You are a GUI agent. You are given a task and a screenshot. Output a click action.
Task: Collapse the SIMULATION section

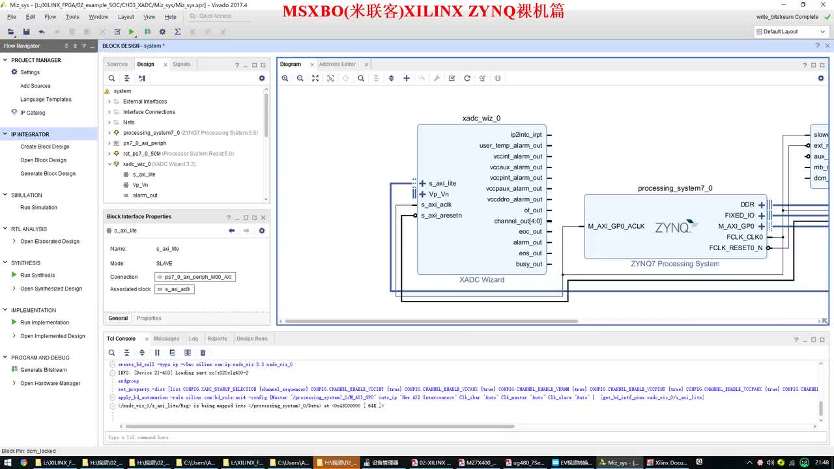[x=5, y=195]
